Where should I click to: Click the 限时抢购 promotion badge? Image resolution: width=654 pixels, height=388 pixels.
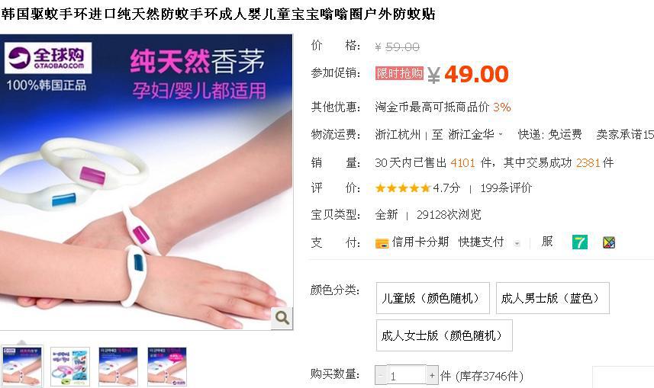coord(399,73)
